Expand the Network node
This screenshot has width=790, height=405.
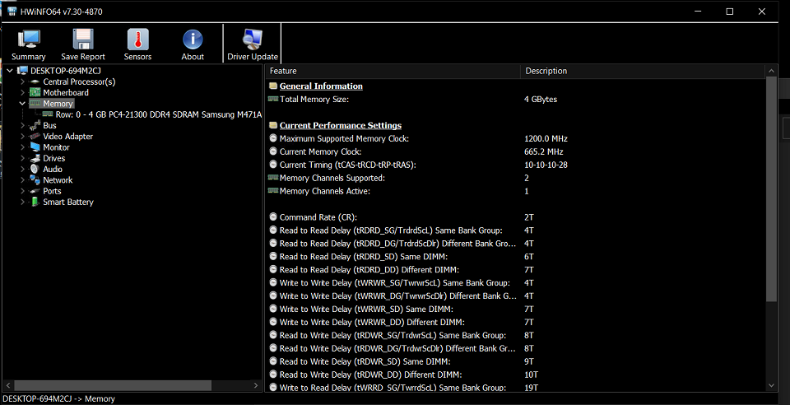[23, 179]
